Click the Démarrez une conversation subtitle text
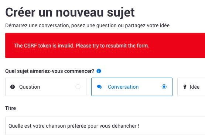Image resolution: width=205 pixels, height=135 pixels. click(x=87, y=25)
